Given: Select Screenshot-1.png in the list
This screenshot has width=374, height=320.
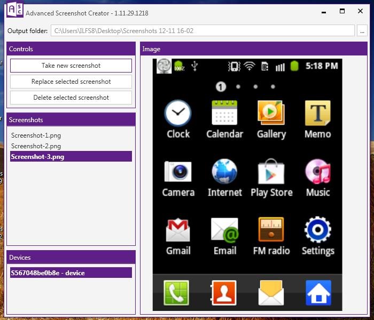Looking at the screenshot, I should click(36, 135).
